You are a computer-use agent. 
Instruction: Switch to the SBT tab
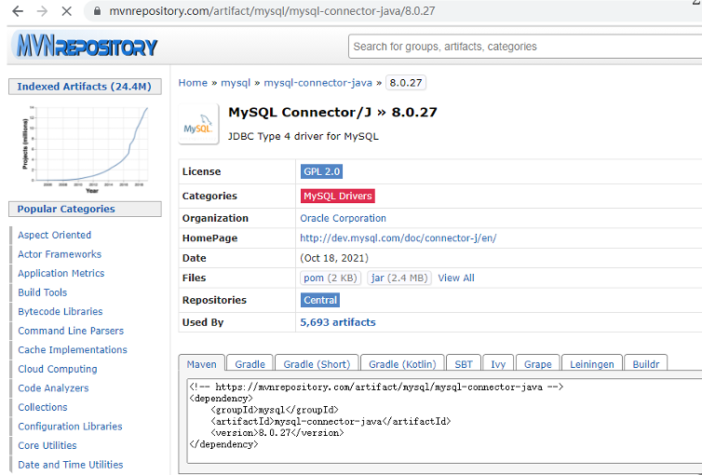click(464, 364)
